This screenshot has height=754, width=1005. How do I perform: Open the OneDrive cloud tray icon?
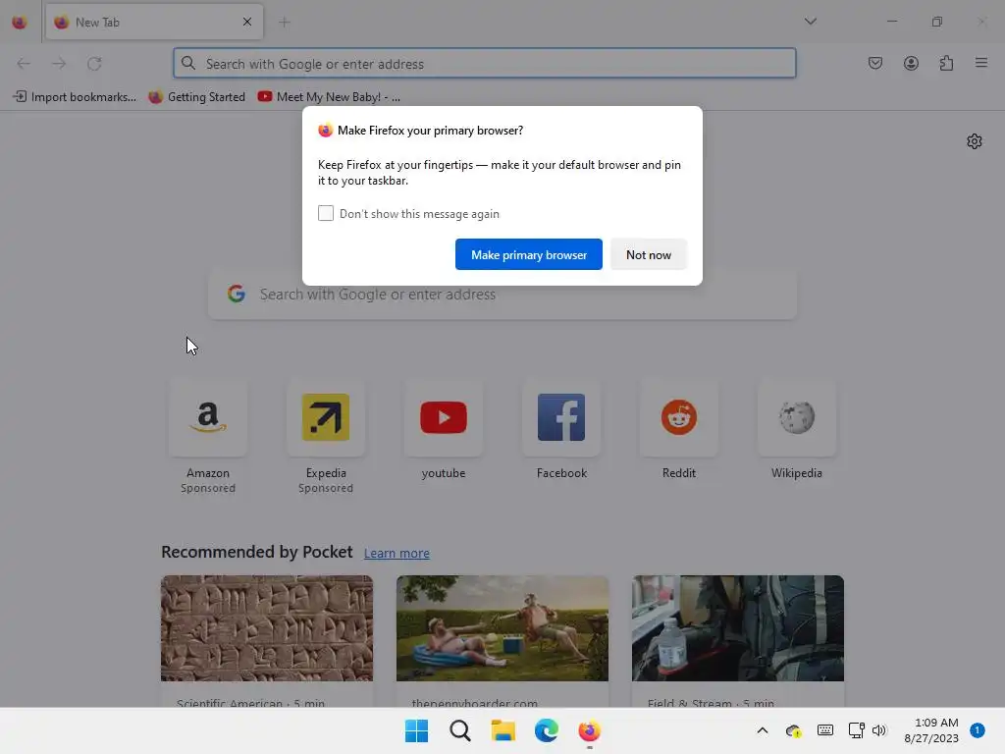tap(793, 730)
